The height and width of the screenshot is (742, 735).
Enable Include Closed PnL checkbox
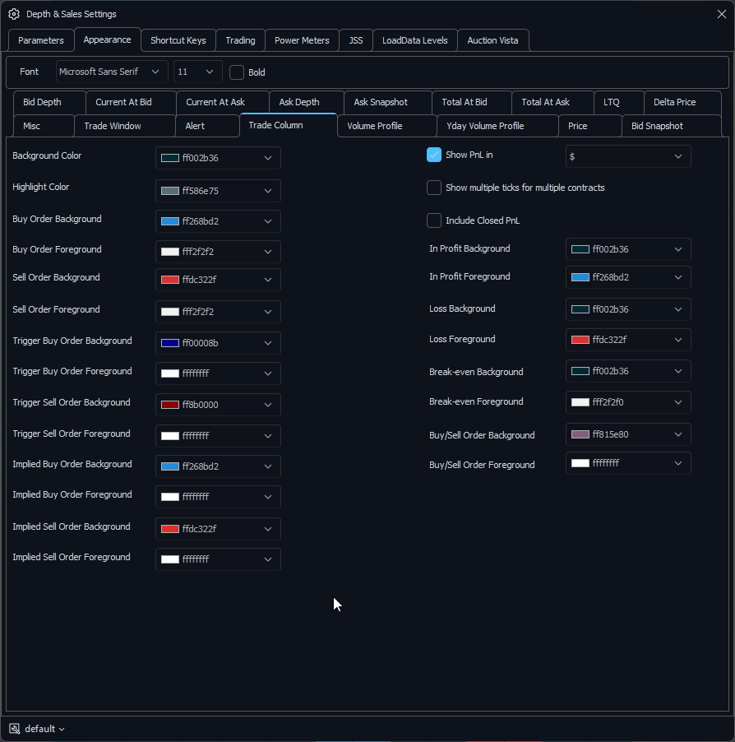[x=434, y=220]
